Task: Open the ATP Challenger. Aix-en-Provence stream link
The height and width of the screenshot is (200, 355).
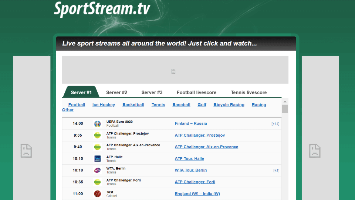Action: pyautogui.click(x=206, y=147)
